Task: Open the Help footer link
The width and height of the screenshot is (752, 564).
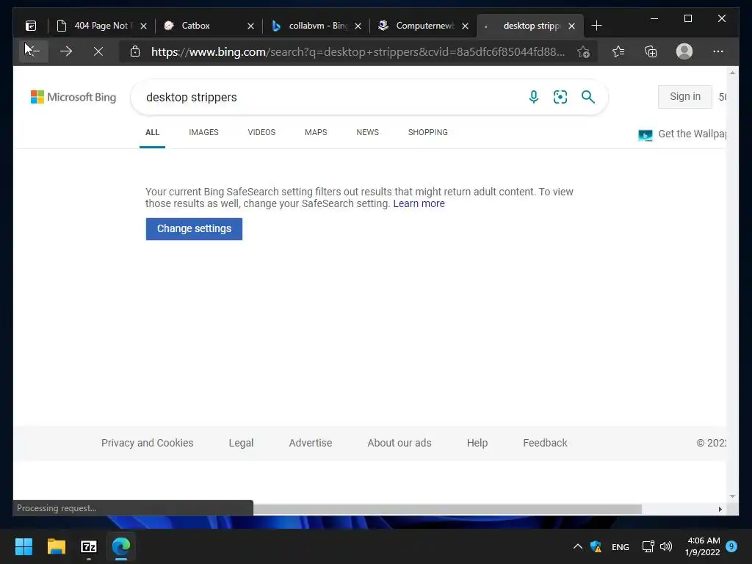Action: tap(477, 443)
